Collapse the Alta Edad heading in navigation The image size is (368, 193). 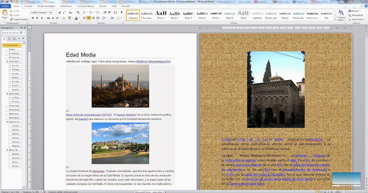point(7,61)
